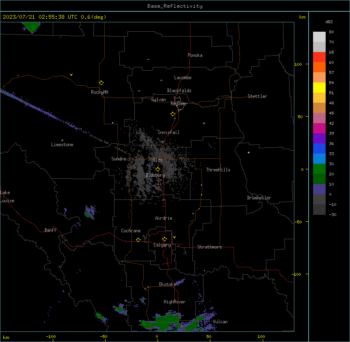Viewport: 350px width, 342px height.
Task: Click the lightest gray 80–70 dBZ swatch
Action: [x=319, y=37]
